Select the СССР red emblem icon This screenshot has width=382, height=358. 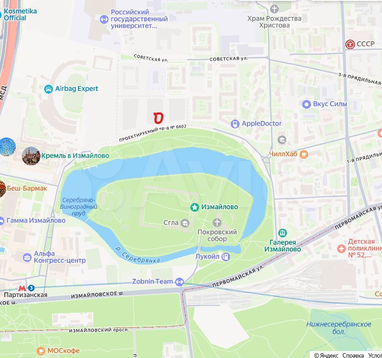point(350,44)
